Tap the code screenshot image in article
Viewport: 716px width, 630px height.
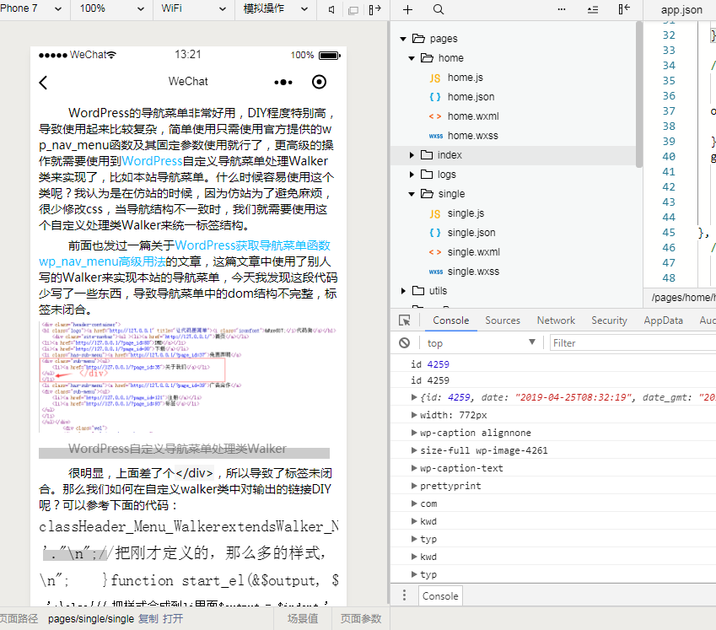tap(188, 377)
